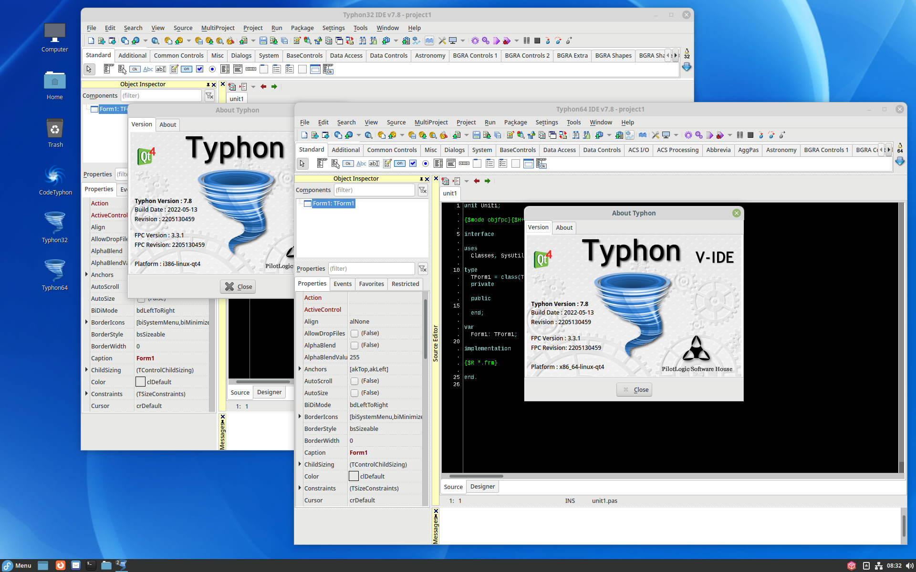Click TButton component in Typhon64 palette

click(348, 163)
